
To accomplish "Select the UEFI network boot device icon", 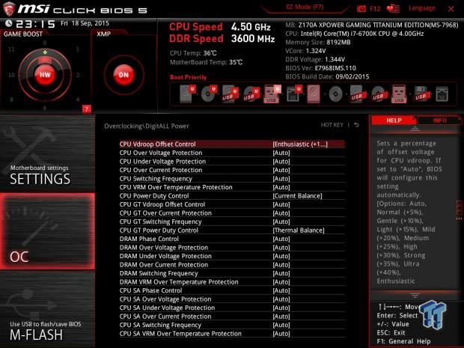I will pos(293,94).
